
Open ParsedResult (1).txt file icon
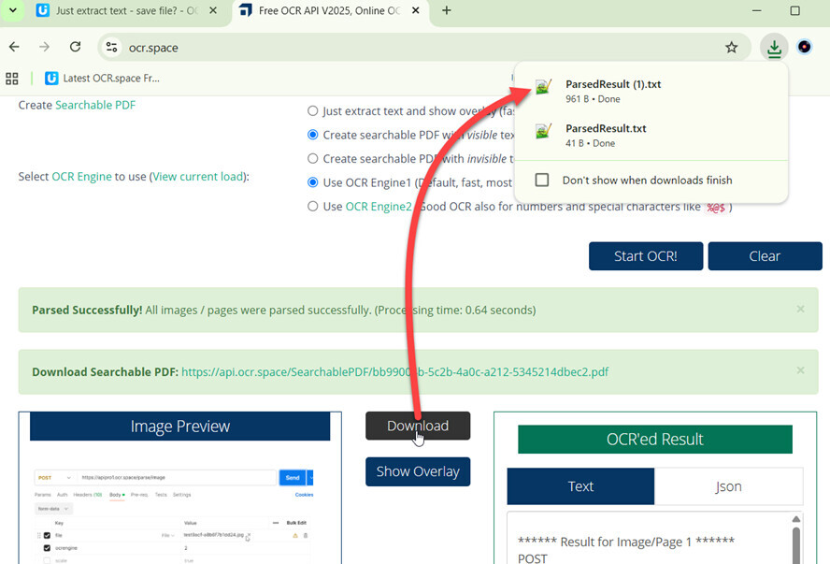543,87
